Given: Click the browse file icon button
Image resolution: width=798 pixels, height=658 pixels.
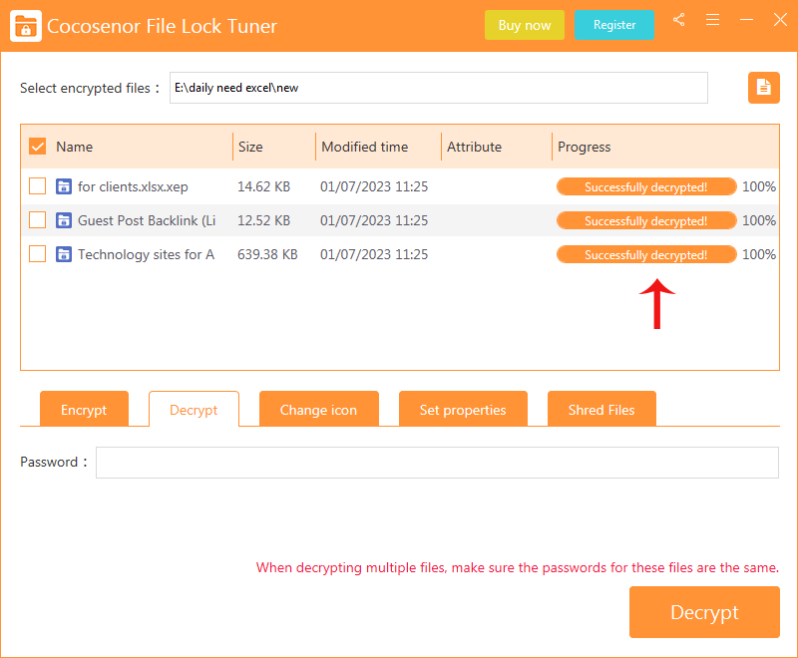Looking at the screenshot, I should coord(763,88).
